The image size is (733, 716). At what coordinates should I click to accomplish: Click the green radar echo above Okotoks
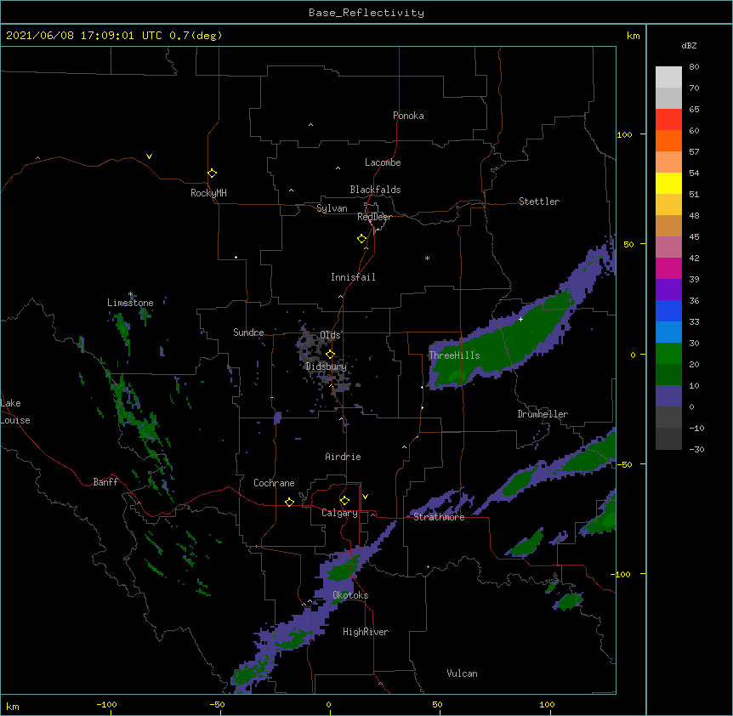[x=344, y=568]
